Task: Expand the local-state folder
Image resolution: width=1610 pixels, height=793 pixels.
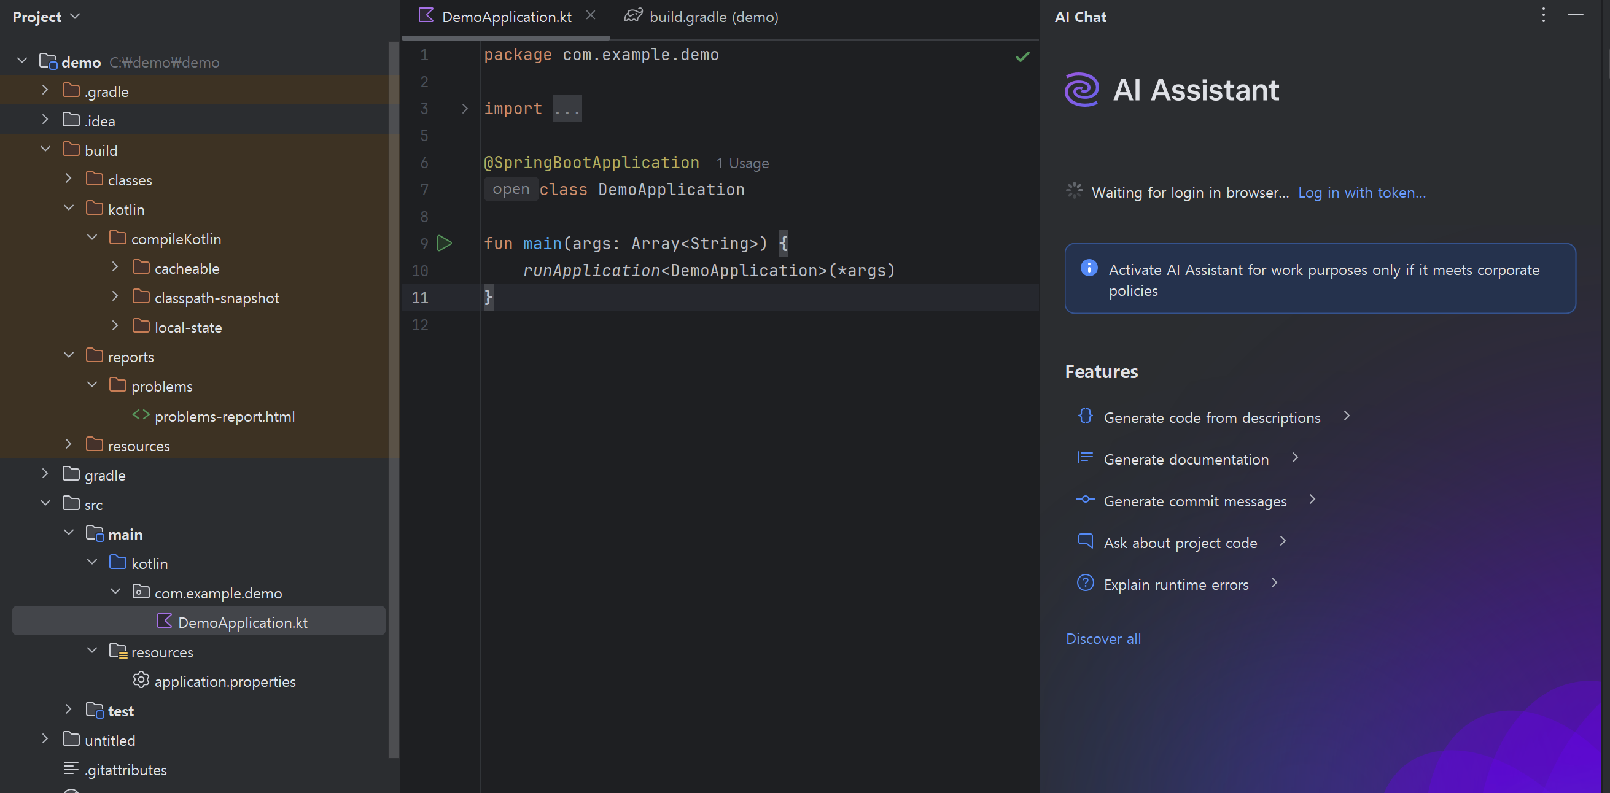Action: [115, 325]
